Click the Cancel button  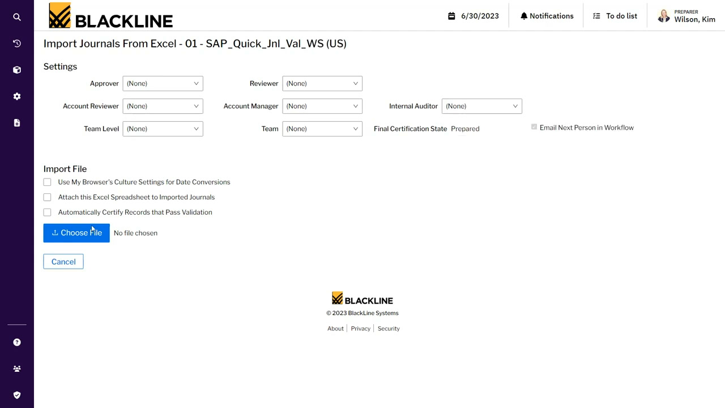[63, 262]
